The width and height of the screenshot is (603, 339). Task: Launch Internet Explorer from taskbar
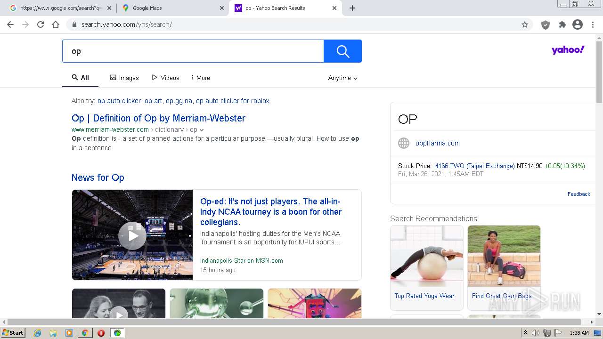click(38, 333)
